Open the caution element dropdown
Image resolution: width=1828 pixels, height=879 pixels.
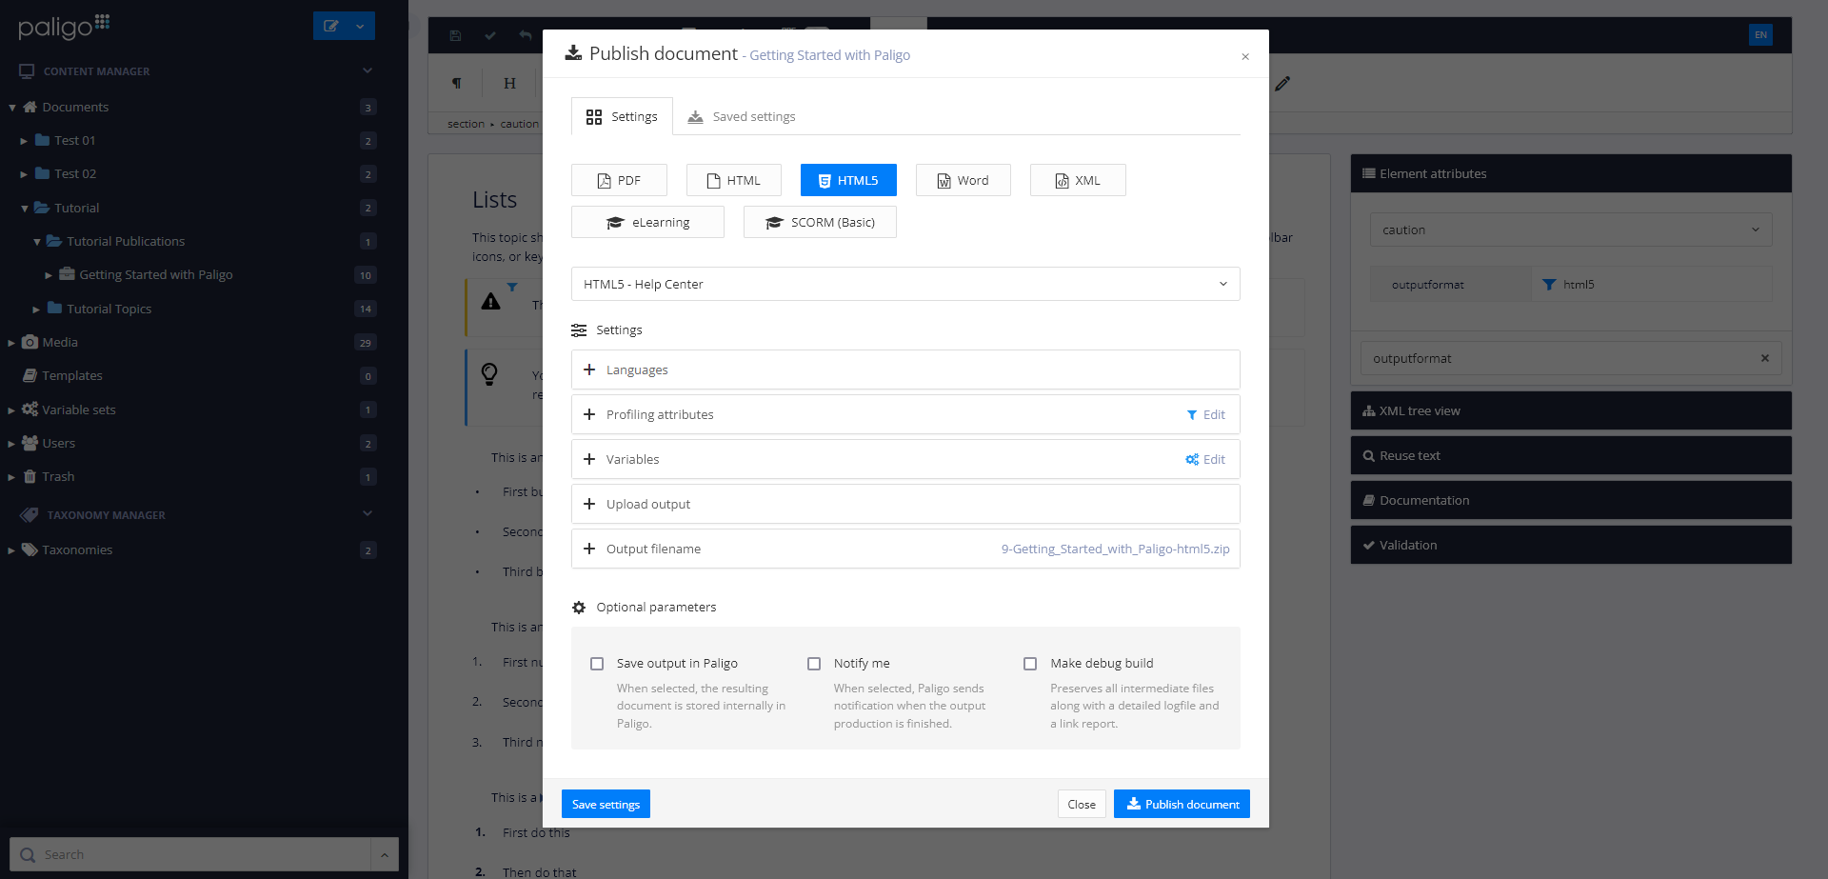(x=1571, y=230)
